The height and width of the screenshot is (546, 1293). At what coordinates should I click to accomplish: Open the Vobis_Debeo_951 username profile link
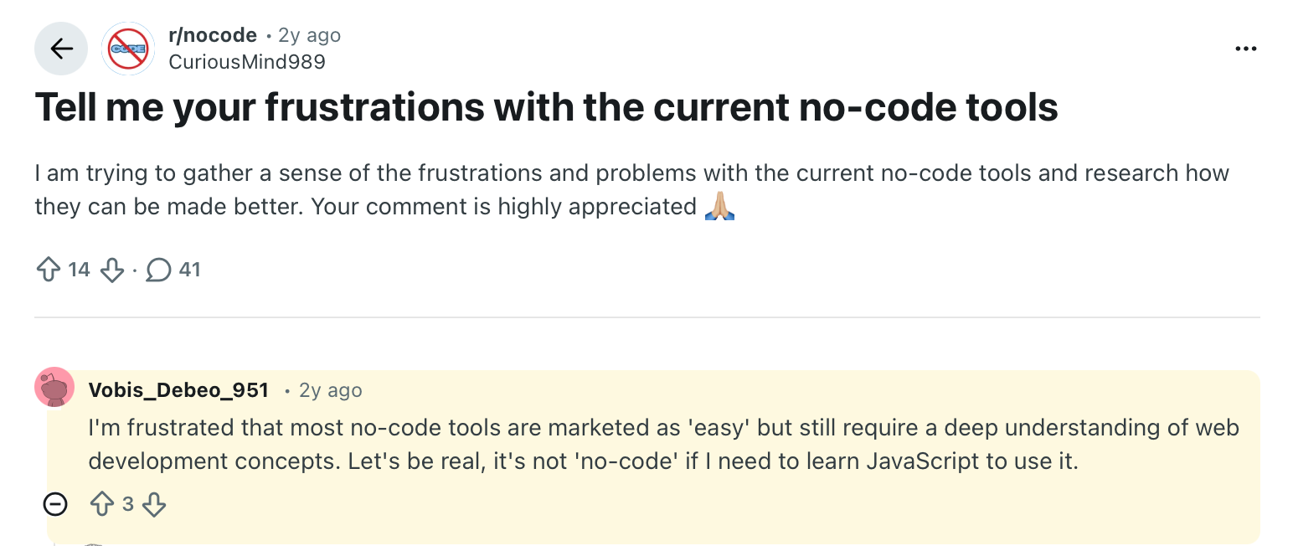pyautogui.click(x=178, y=390)
